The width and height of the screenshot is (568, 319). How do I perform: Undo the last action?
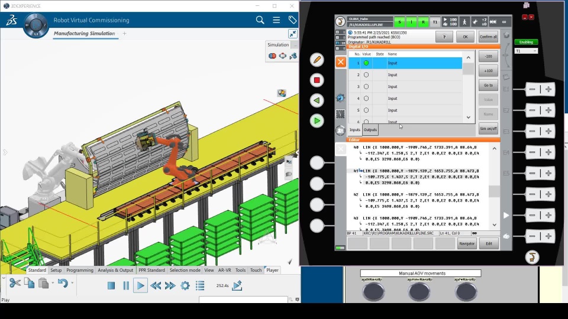[x=63, y=283]
